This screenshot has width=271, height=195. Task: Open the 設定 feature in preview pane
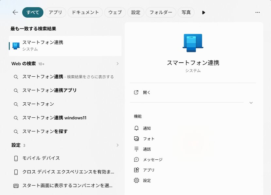147,181
